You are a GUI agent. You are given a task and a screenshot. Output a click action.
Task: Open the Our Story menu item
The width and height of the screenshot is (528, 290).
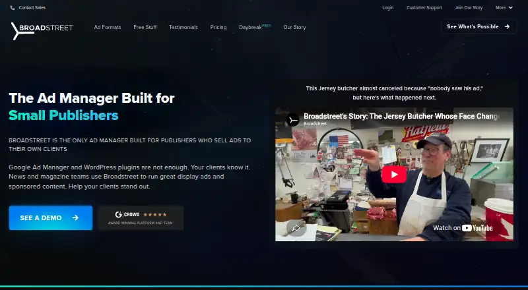(x=294, y=27)
